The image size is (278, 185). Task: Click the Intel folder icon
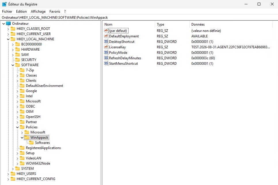(22, 96)
